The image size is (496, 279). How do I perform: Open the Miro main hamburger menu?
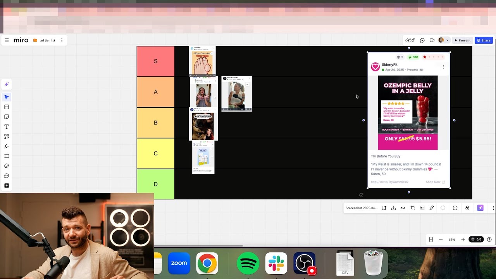tap(7, 40)
